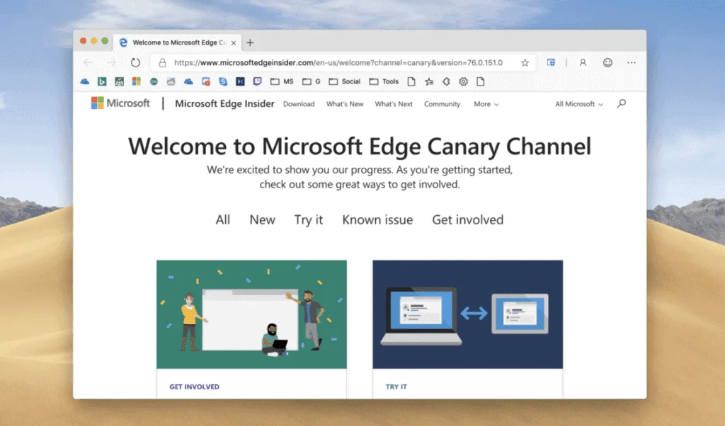Open a new tab with plus button
This screenshot has height=426, width=725.
coord(250,42)
